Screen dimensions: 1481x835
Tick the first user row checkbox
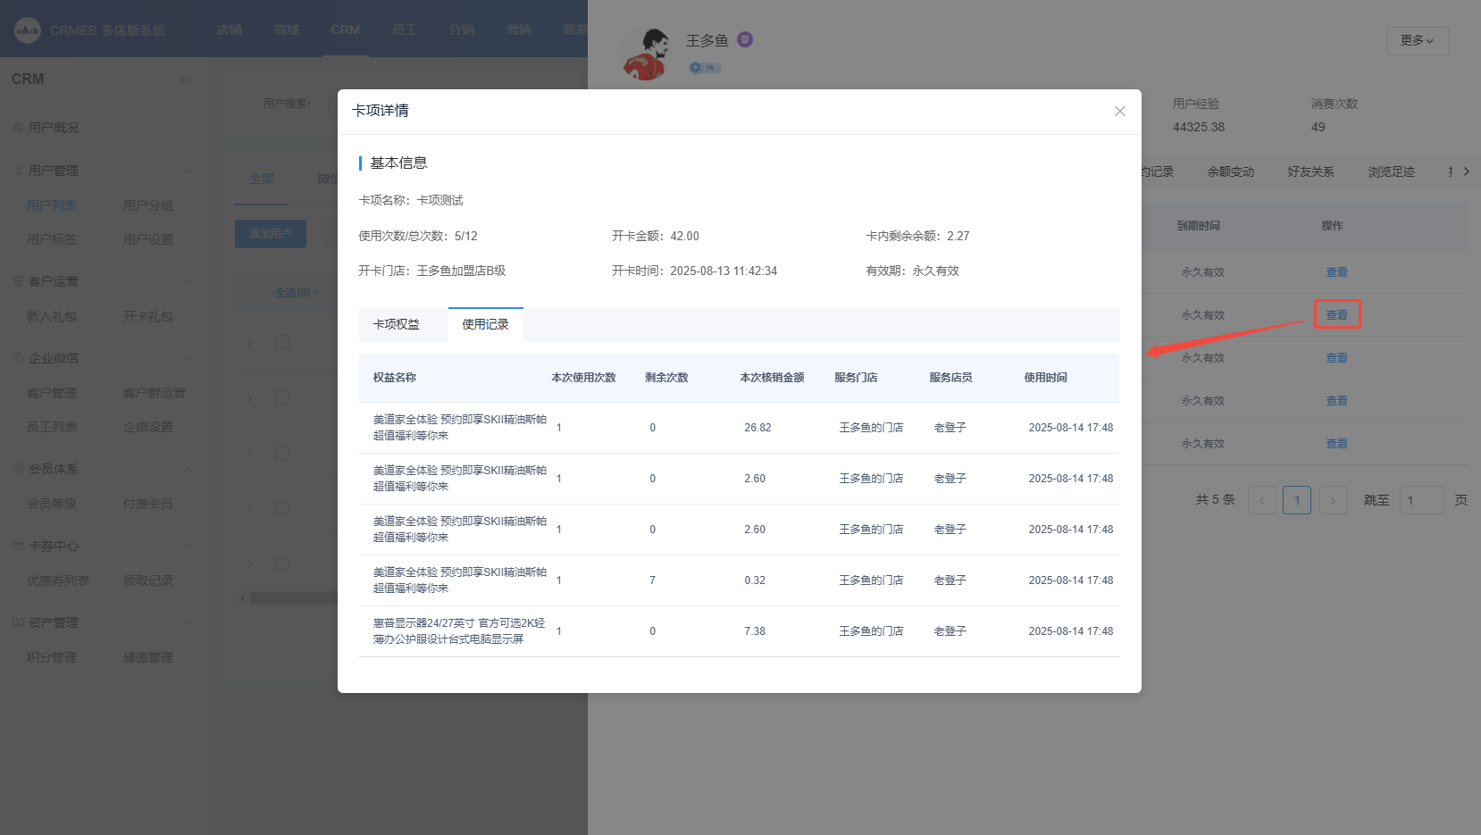[x=282, y=342]
